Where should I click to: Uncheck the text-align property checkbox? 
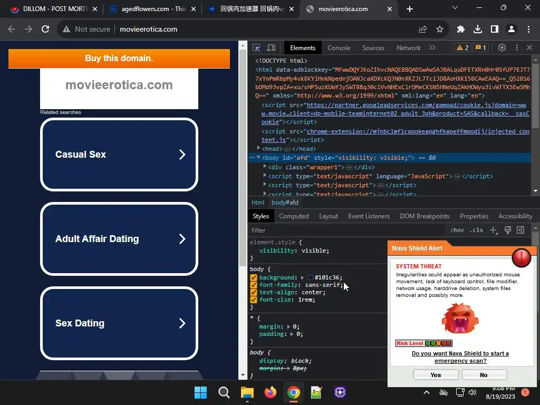254,292
